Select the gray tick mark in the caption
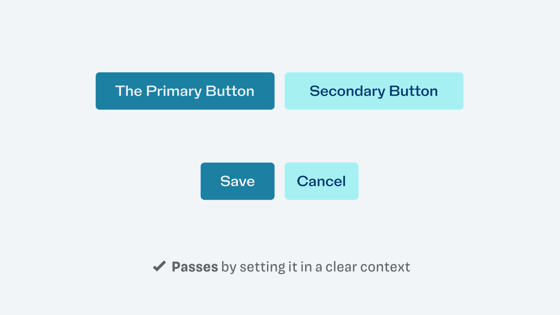The width and height of the screenshot is (560, 315). (159, 266)
